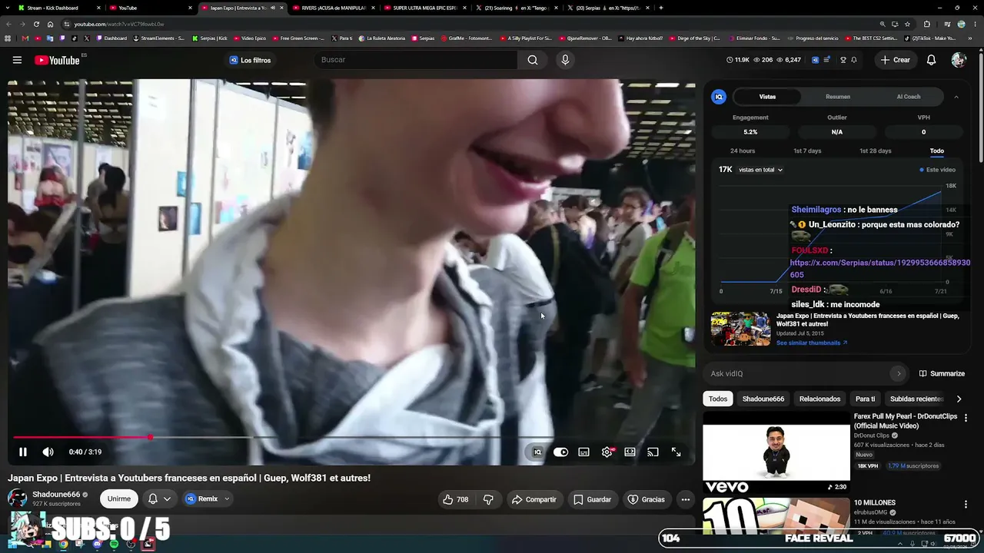The height and width of the screenshot is (553, 984).
Task: Open player settings gear
Action: (x=607, y=452)
